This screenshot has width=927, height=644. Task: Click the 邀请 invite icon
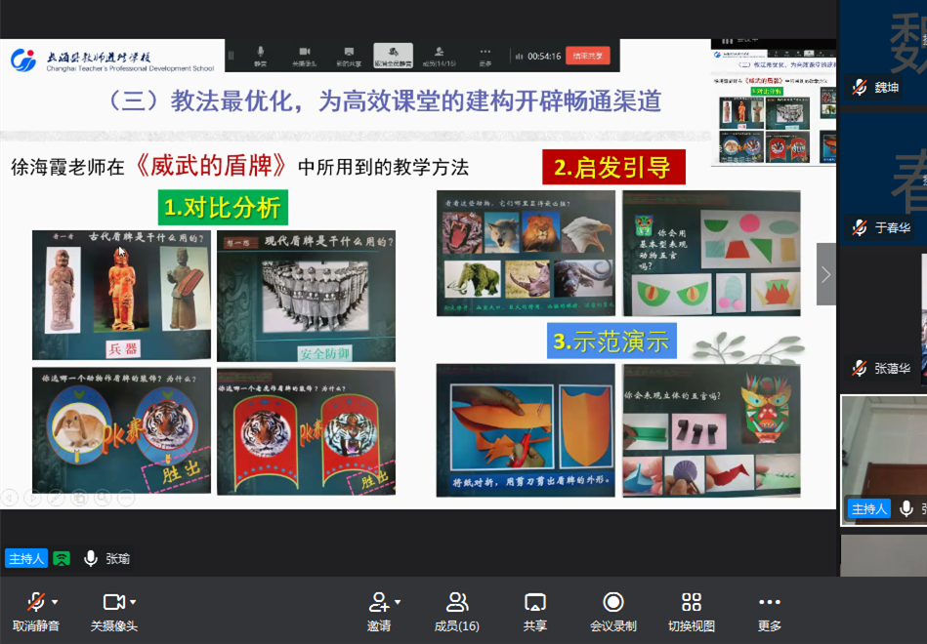pyautogui.click(x=378, y=602)
